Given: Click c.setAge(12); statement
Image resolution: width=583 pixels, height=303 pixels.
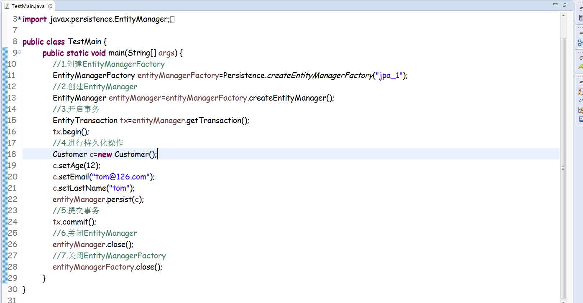Looking at the screenshot, I should coord(77,165).
